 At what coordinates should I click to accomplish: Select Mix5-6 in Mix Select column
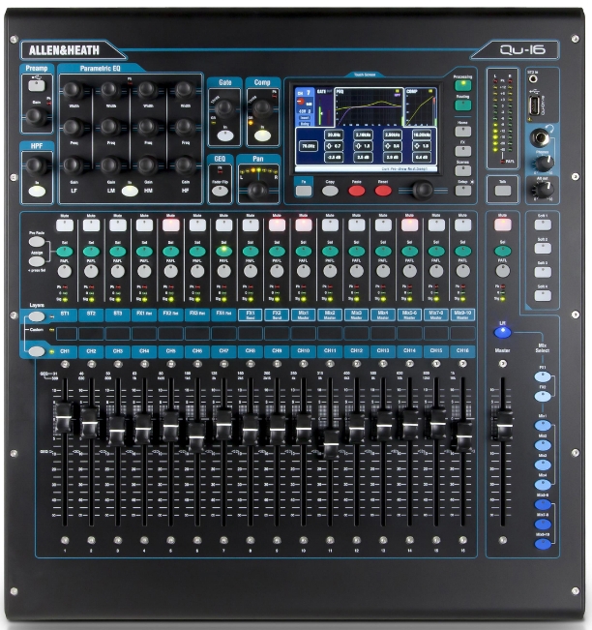543,504
